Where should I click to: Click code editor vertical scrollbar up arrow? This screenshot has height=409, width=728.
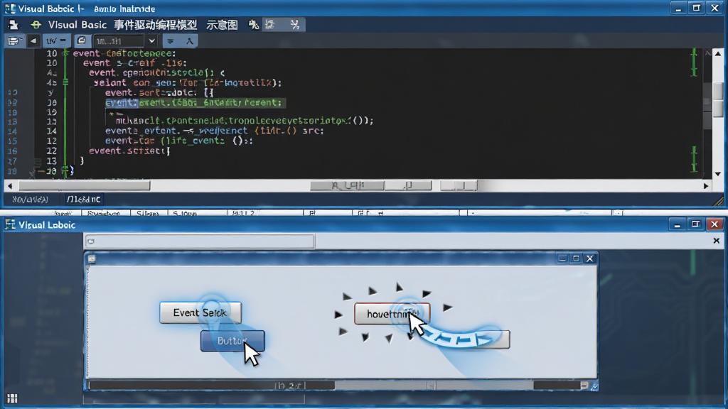(718, 54)
